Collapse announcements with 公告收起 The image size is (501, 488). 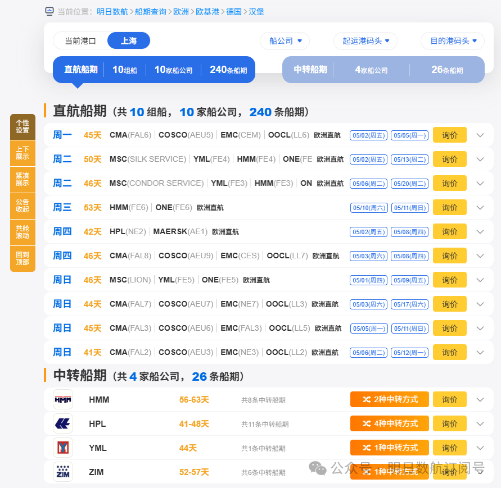(x=22, y=206)
